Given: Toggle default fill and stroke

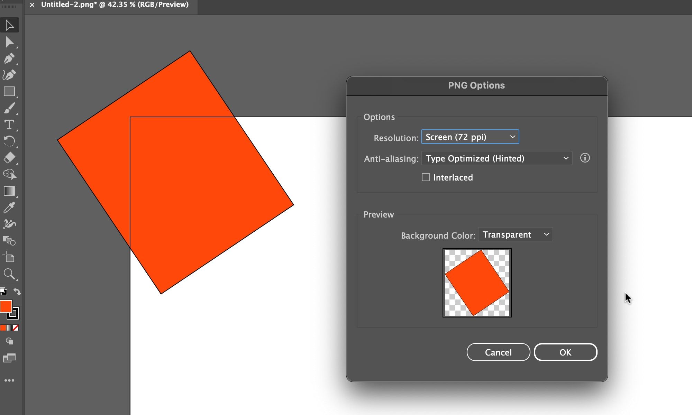Looking at the screenshot, I should click(4, 292).
